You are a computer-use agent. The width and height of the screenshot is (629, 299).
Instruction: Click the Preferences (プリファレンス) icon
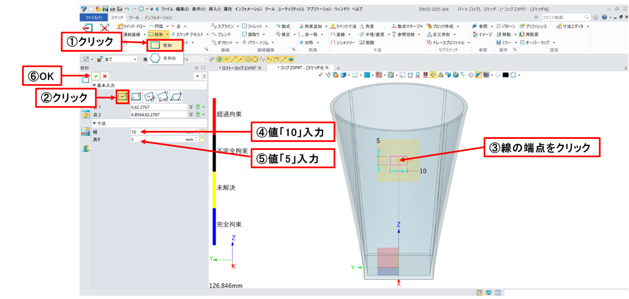tap(533, 26)
